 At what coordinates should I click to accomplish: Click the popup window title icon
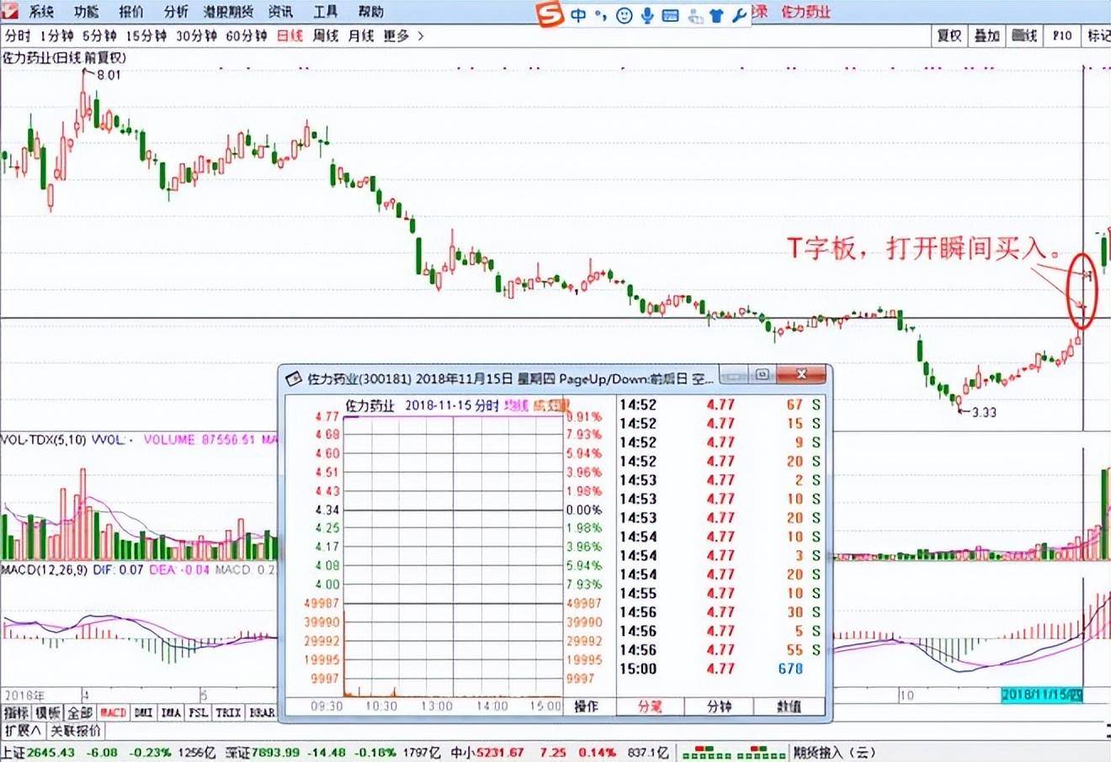pyautogui.click(x=294, y=378)
